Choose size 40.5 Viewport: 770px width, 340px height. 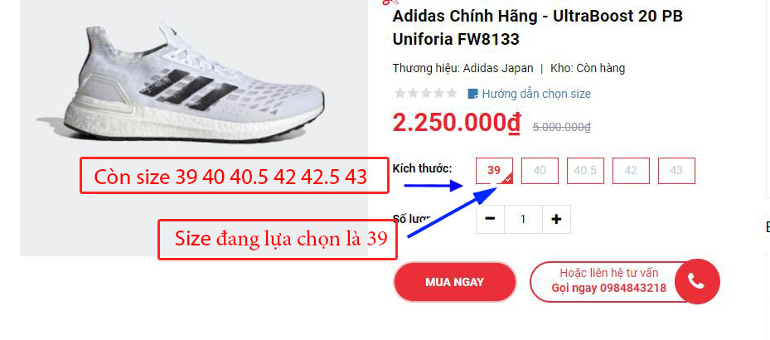[x=585, y=171]
